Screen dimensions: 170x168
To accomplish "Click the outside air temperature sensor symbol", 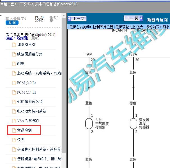I will 89,123.
